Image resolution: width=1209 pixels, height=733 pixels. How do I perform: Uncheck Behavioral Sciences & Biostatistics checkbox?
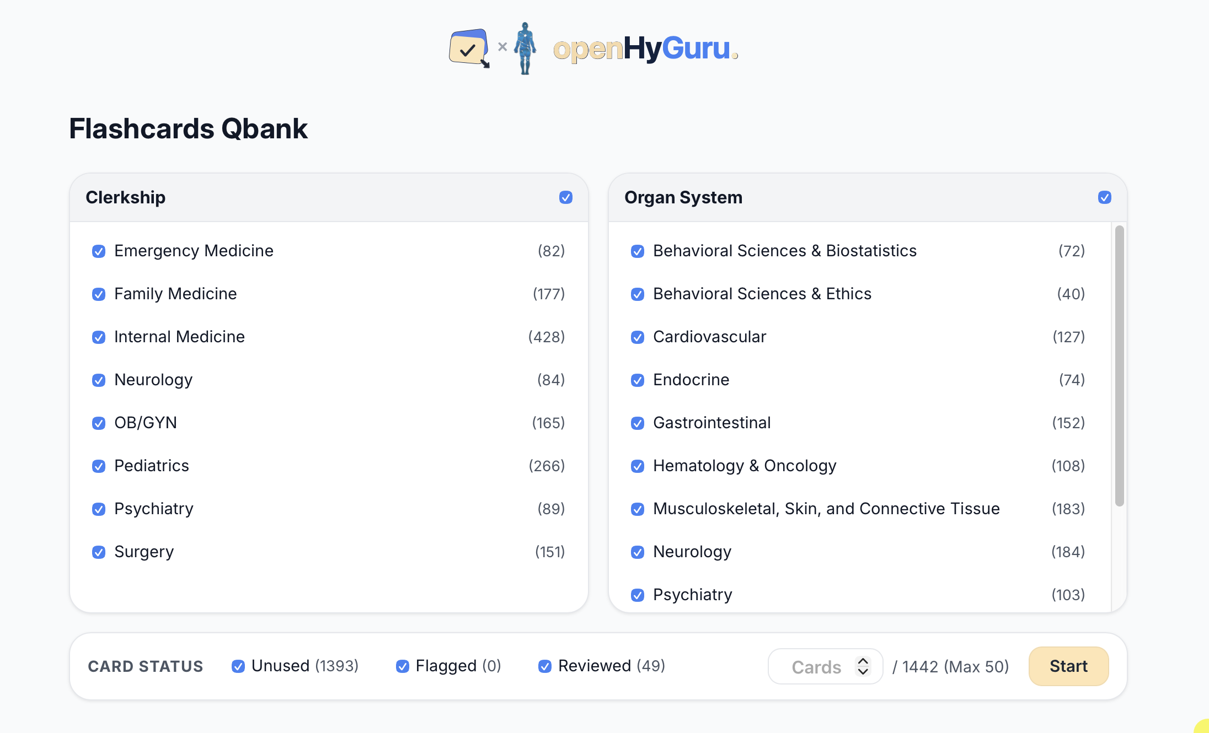(638, 251)
